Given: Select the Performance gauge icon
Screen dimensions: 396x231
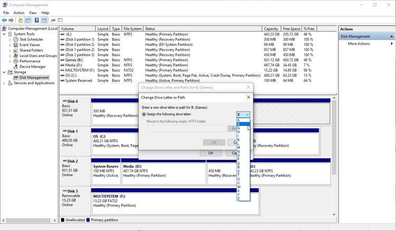Looking at the screenshot, I should 16,61.
